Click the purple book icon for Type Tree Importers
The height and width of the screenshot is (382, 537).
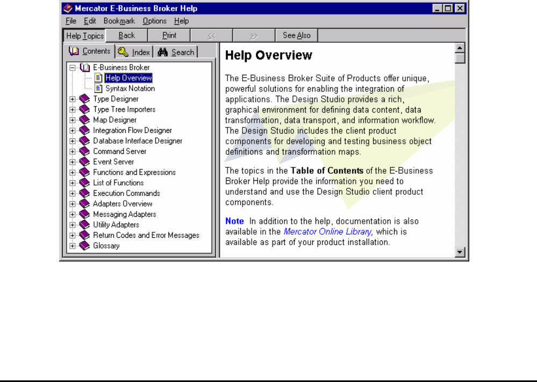coord(84,109)
